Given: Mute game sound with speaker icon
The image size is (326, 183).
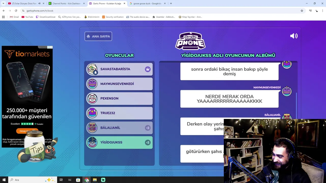Looking at the screenshot, I should pos(294,36).
